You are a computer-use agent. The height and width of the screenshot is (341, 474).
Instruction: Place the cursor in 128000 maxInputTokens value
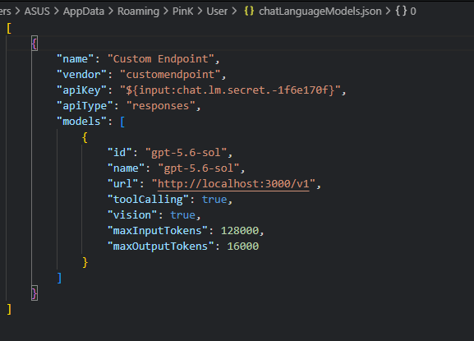click(240, 231)
